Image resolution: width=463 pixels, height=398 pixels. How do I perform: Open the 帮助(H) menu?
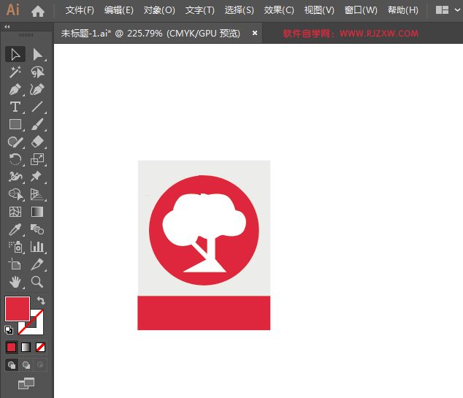pyautogui.click(x=403, y=10)
